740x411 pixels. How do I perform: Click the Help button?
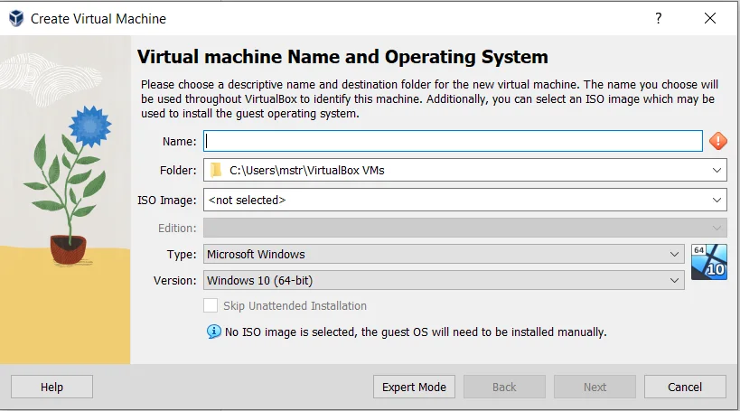52,387
